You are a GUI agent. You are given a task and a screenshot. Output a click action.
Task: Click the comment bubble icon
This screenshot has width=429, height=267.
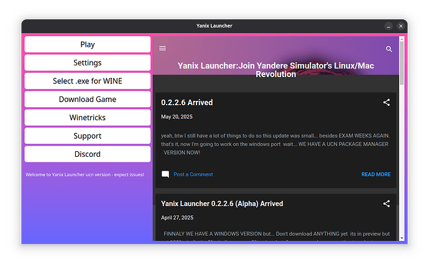point(165,174)
